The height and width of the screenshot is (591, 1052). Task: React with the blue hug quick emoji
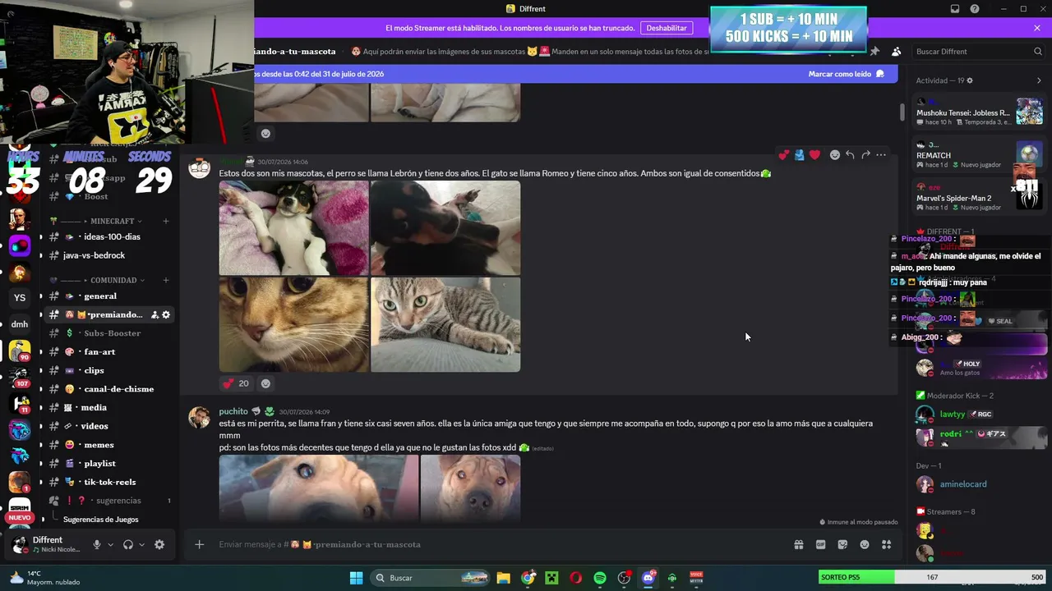(799, 154)
